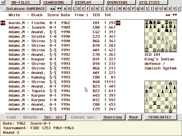The width and height of the screenshot is (182, 136).
Task: Open the DB-FILES menu
Action: click(x=25, y=2)
